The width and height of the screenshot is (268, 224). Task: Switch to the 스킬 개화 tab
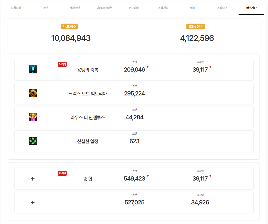[163, 8]
